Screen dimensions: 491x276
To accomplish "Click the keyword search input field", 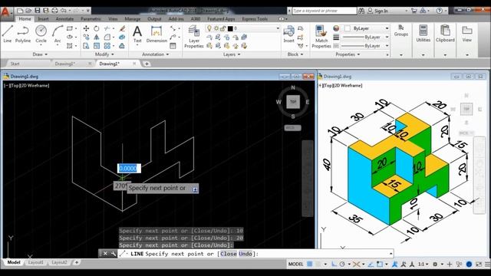I will (x=325, y=11).
